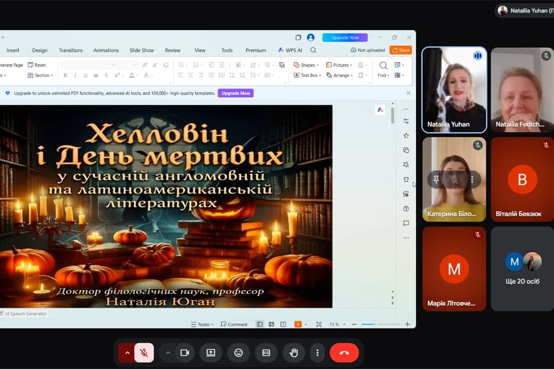Increase font size icon
554x369 pixels.
pos(145,65)
